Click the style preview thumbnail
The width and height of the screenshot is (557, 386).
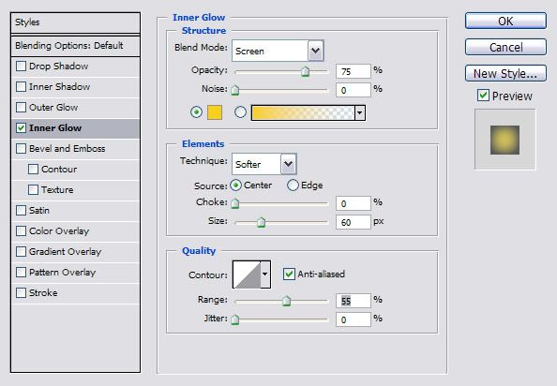(504, 140)
